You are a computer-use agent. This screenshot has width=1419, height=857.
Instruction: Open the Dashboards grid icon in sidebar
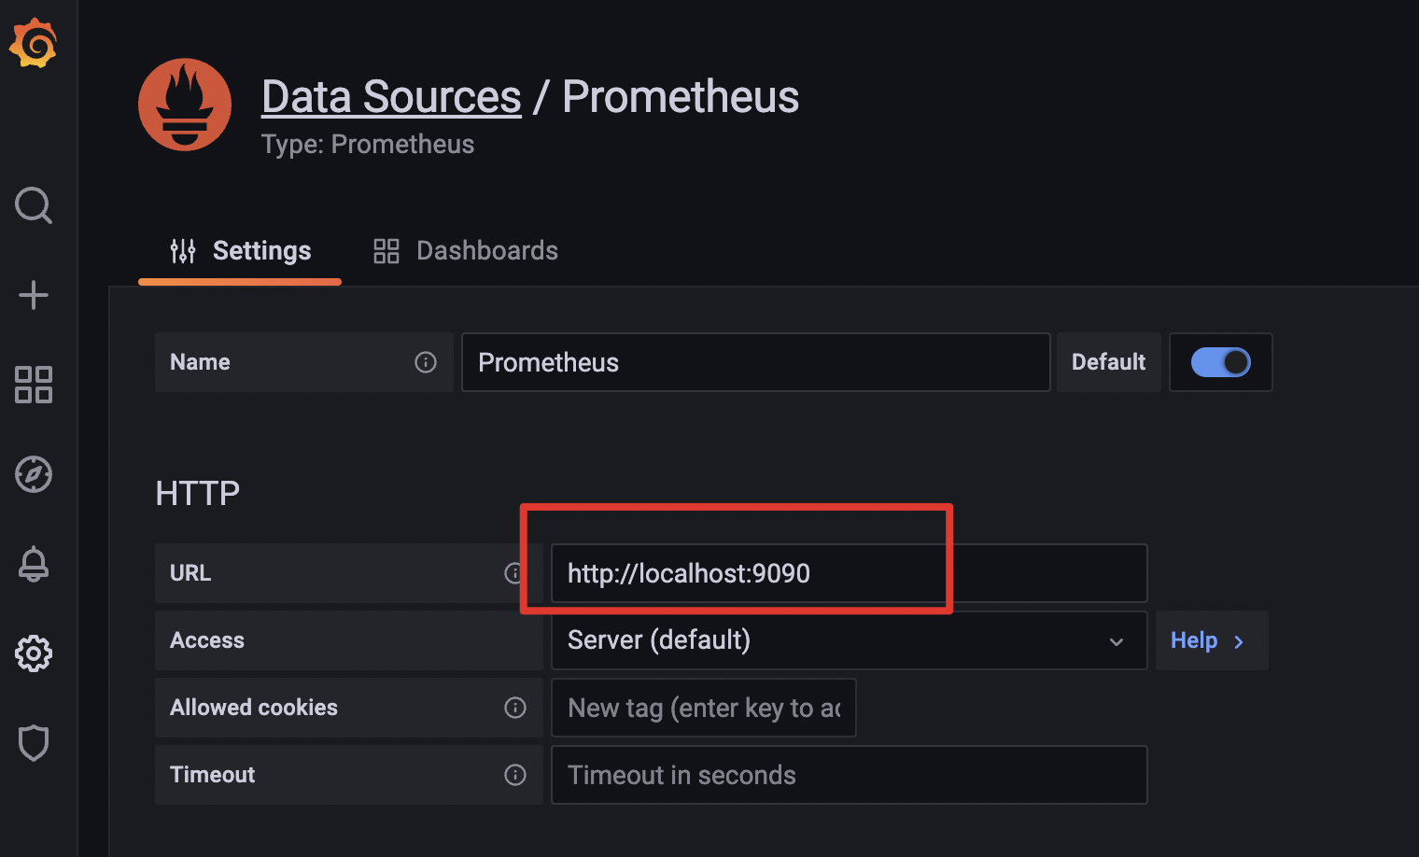[x=34, y=385]
